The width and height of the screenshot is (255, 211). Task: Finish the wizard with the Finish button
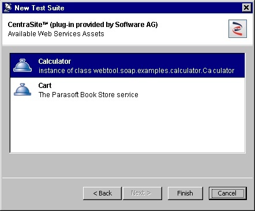coord(185,193)
